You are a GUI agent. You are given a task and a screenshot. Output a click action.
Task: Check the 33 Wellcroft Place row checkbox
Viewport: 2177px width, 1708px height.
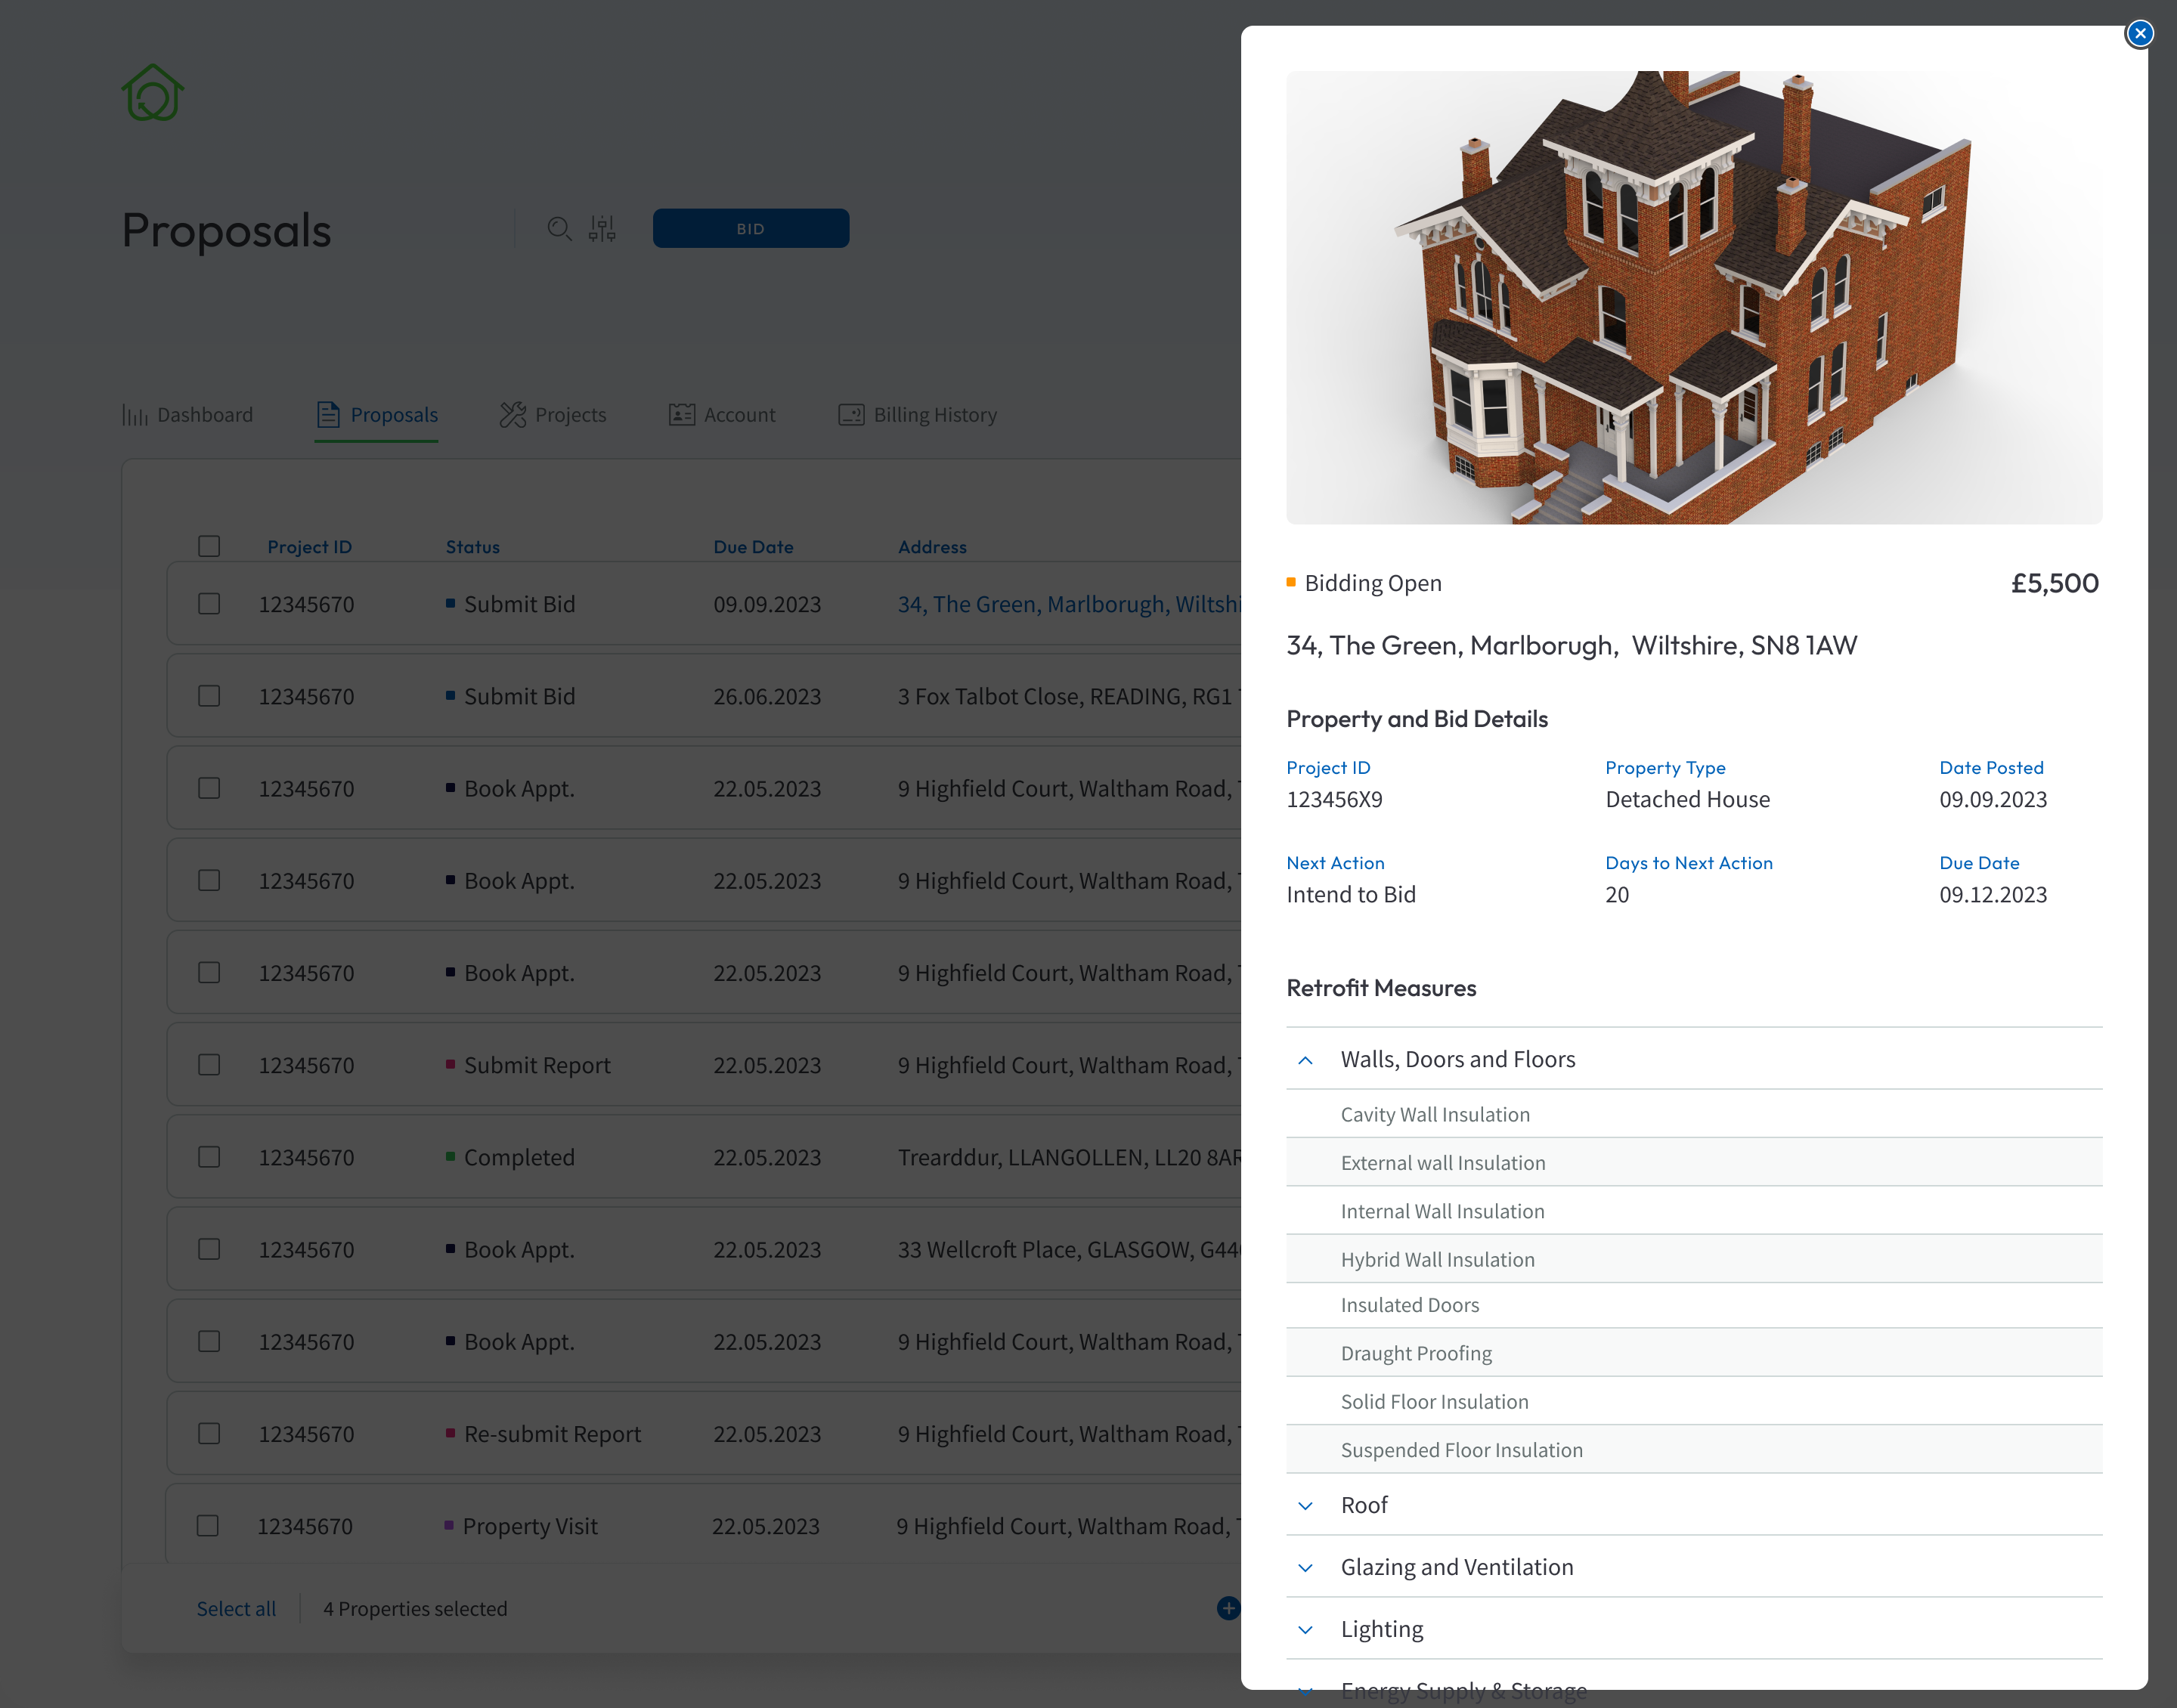click(209, 1249)
